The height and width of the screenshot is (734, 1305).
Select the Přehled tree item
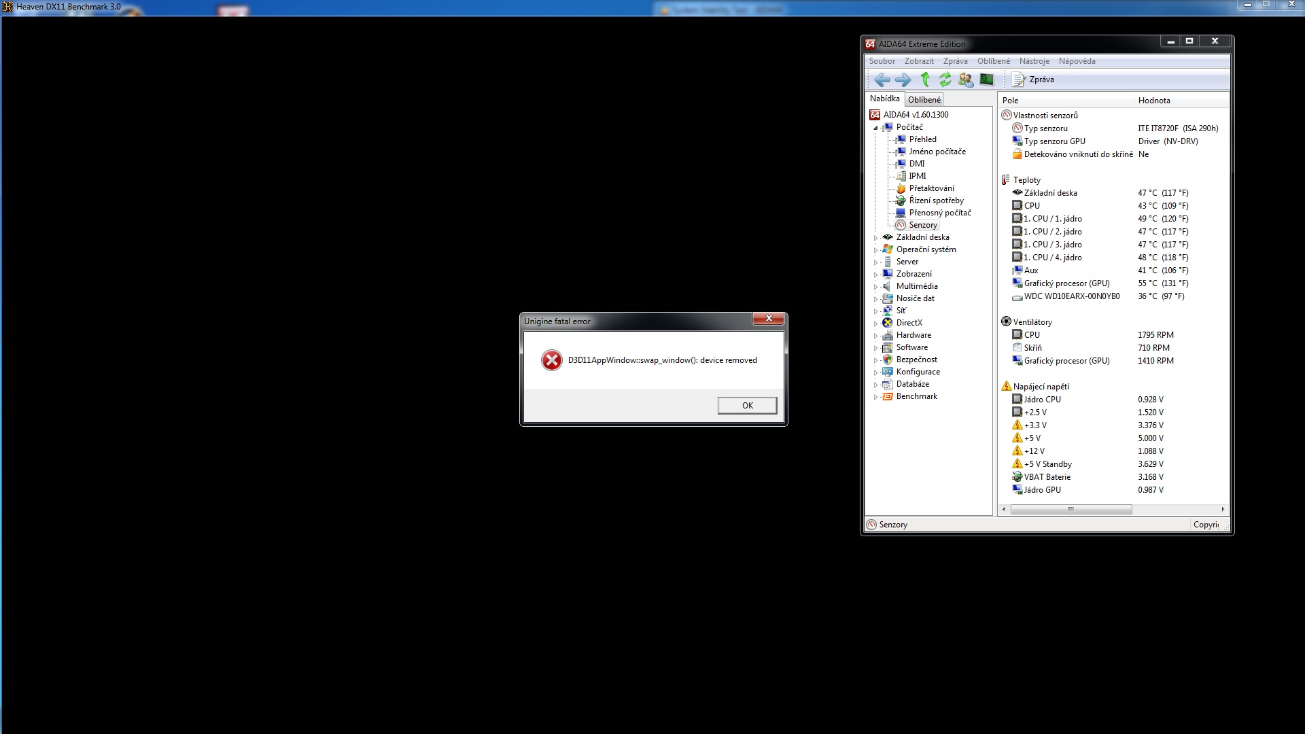922,139
